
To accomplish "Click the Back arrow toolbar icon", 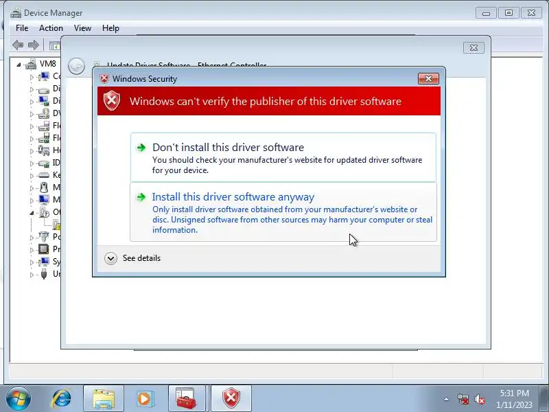I will [18, 45].
